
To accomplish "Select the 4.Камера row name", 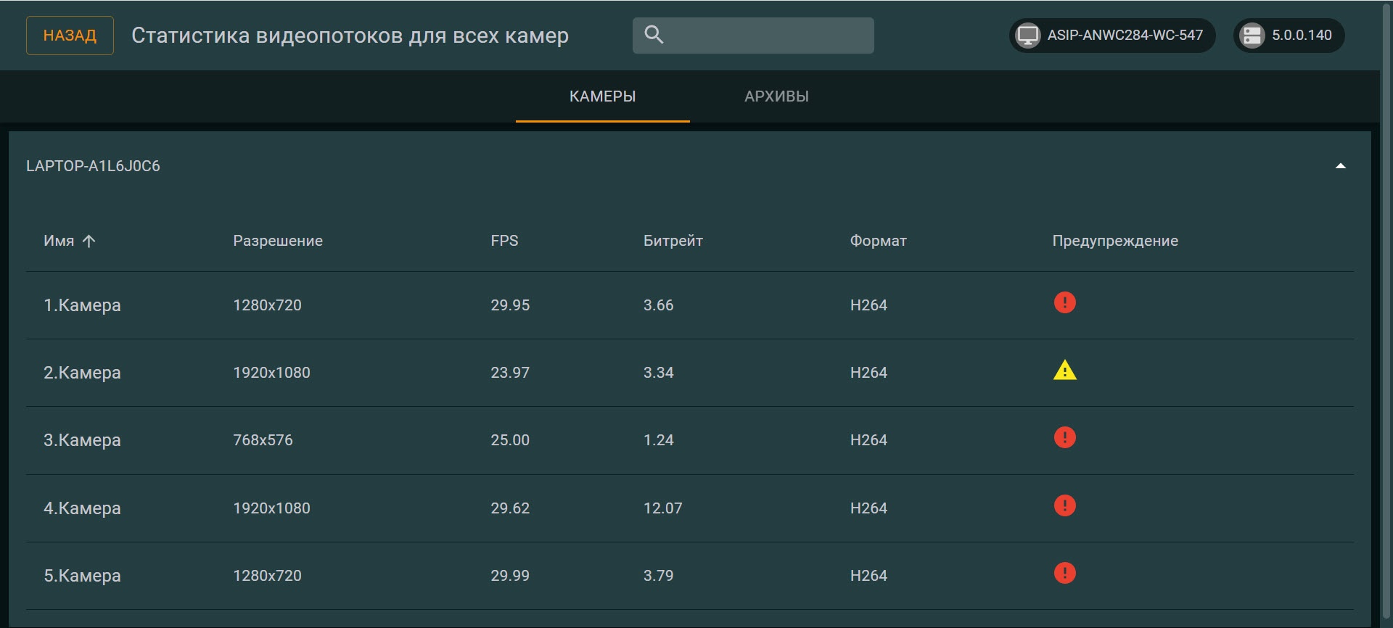I will [82, 508].
